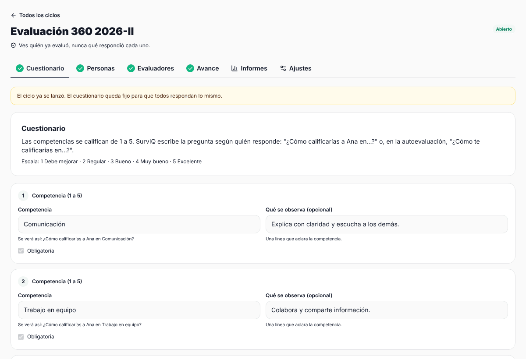Open the Cuestionario tab

(x=40, y=68)
